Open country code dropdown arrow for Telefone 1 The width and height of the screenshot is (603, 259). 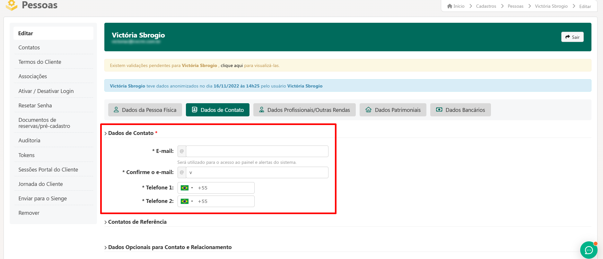coord(192,188)
